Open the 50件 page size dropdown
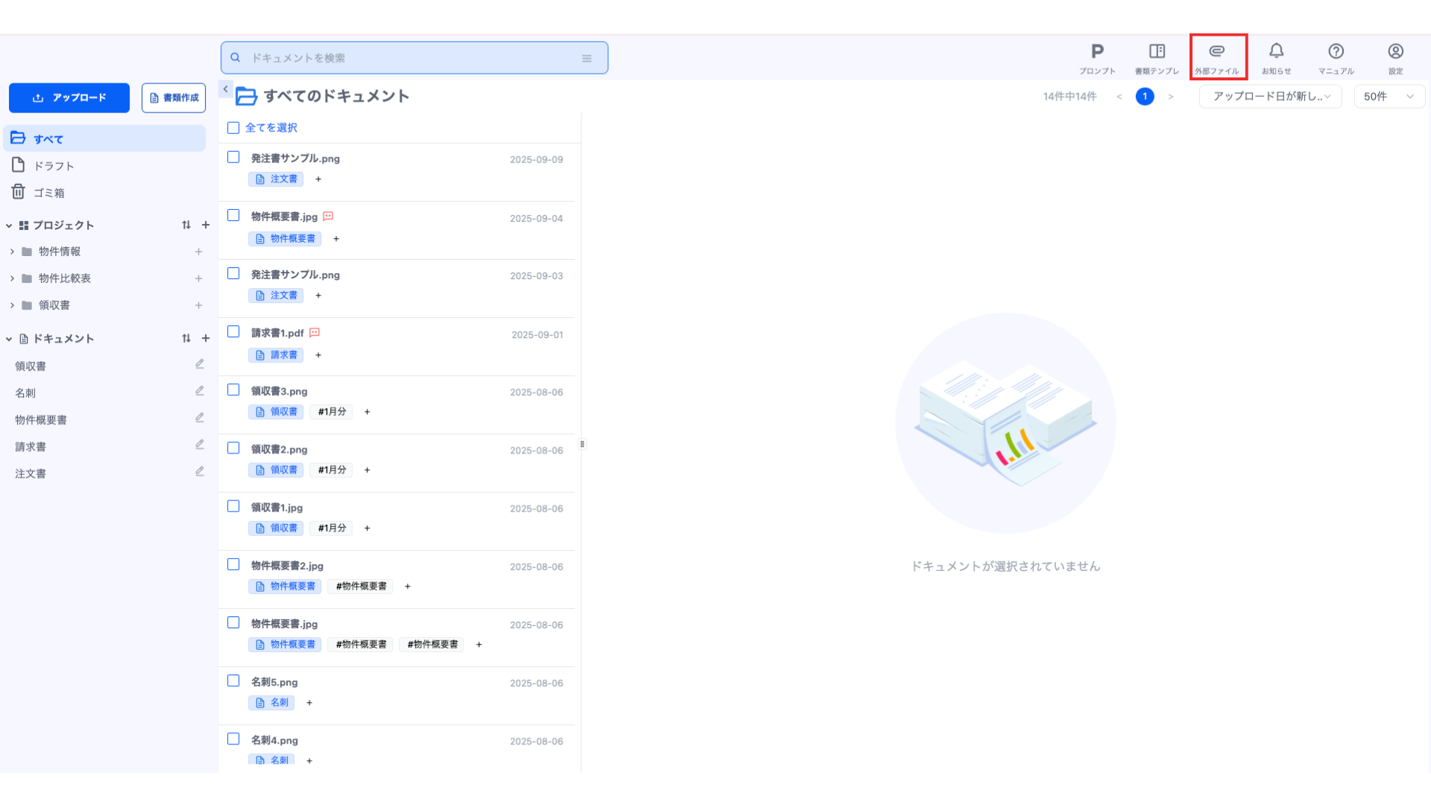Image resolution: width=1431 pixels, height=804 pixels. coord(1389,96)
